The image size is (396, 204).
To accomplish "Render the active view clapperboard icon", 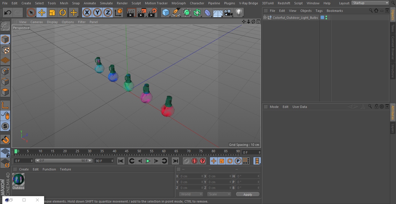I will (131, 13).
